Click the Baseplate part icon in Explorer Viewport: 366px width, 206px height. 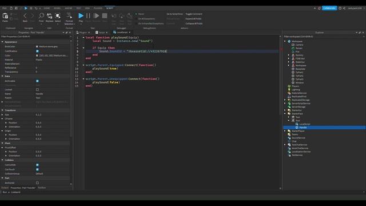[293, 69]
